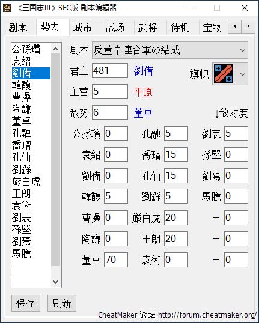Click the faction list scroll-down arrow
The image size is (259, 323).
point(55,282)
